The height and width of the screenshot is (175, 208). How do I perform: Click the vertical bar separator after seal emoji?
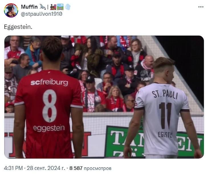pyautogui.click(x=48, y=7)
